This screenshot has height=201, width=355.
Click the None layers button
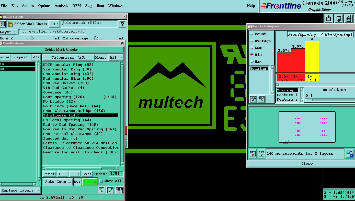[x=5, y=57]
